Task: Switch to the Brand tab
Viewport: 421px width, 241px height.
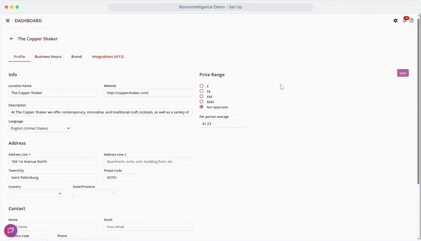Action: tap(76, 57)
